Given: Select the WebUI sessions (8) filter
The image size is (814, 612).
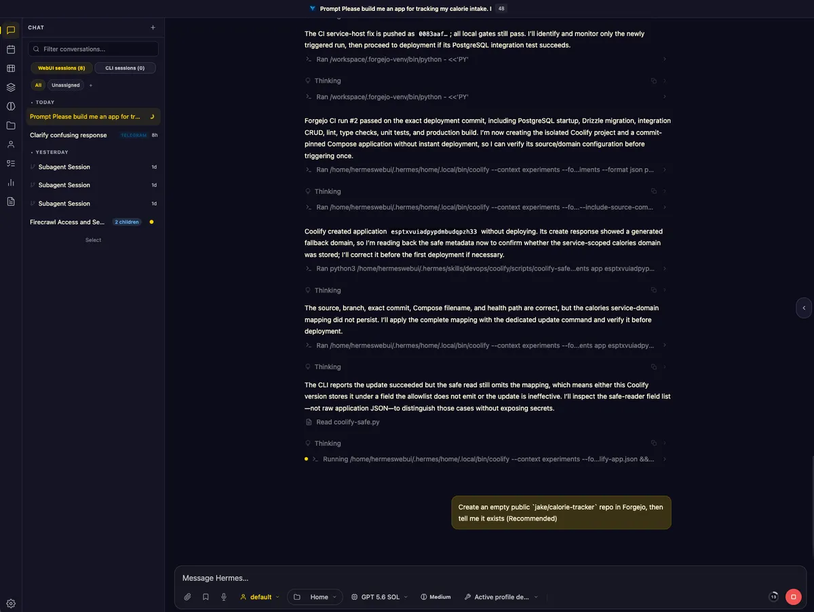Looking at the screenshot, I should [x=62, y=68].
